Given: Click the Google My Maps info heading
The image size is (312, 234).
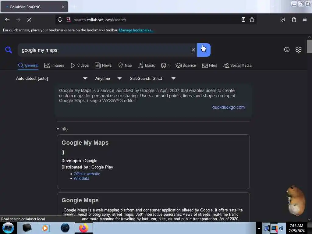Looking at the screenshot, I should tap(85, 143).
